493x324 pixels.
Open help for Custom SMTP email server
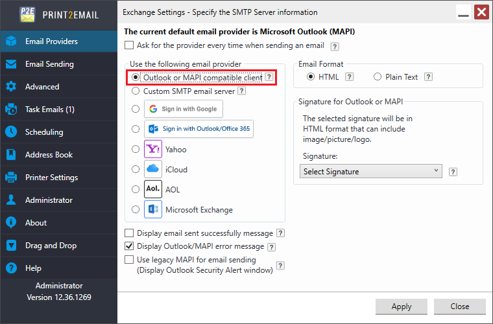click(241, 91)
